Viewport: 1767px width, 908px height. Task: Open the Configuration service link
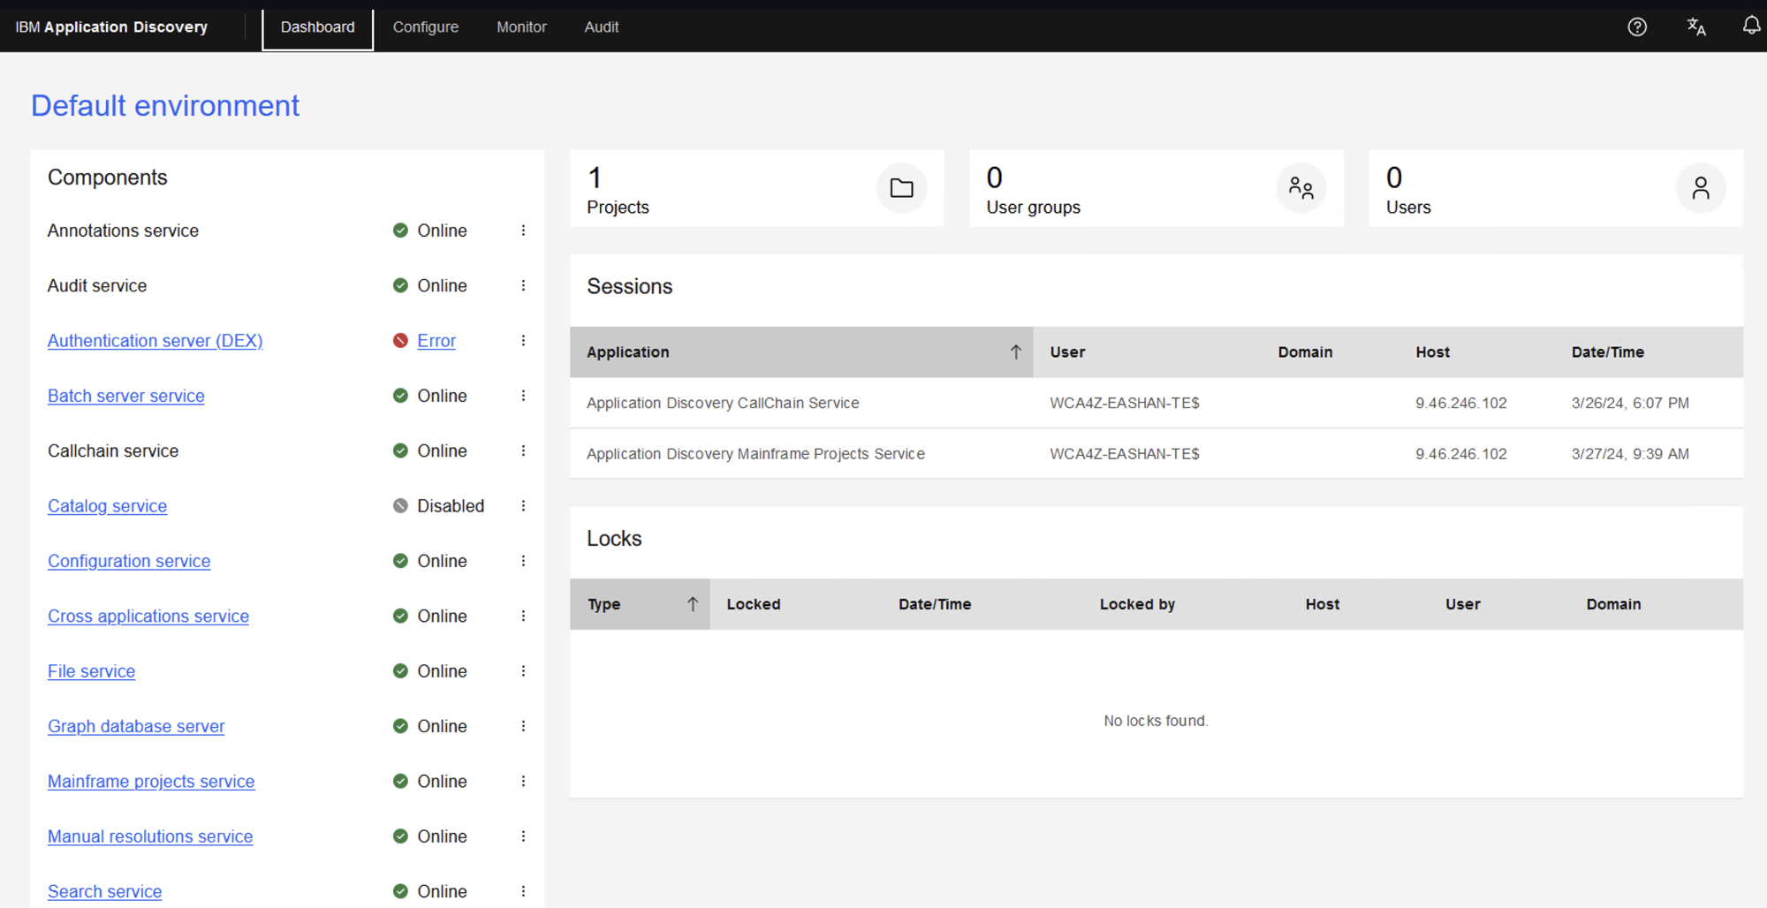click(x=129, y=561)
